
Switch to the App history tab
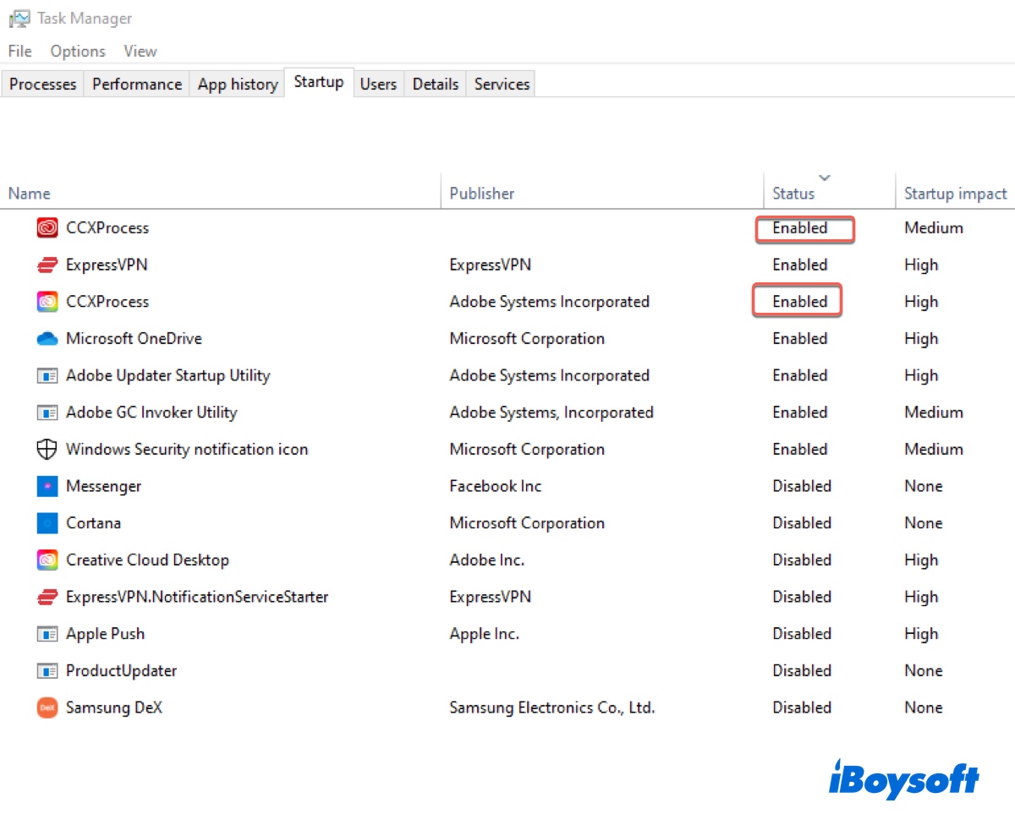pyautogui.click(x=238, y=84)
